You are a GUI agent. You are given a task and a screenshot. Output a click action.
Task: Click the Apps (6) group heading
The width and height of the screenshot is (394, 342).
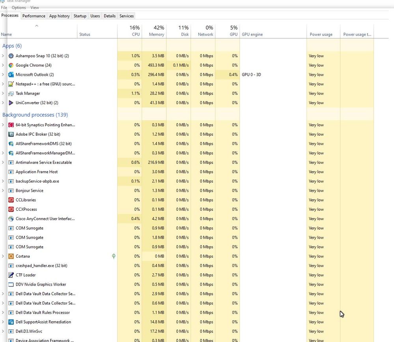point(12,46)
